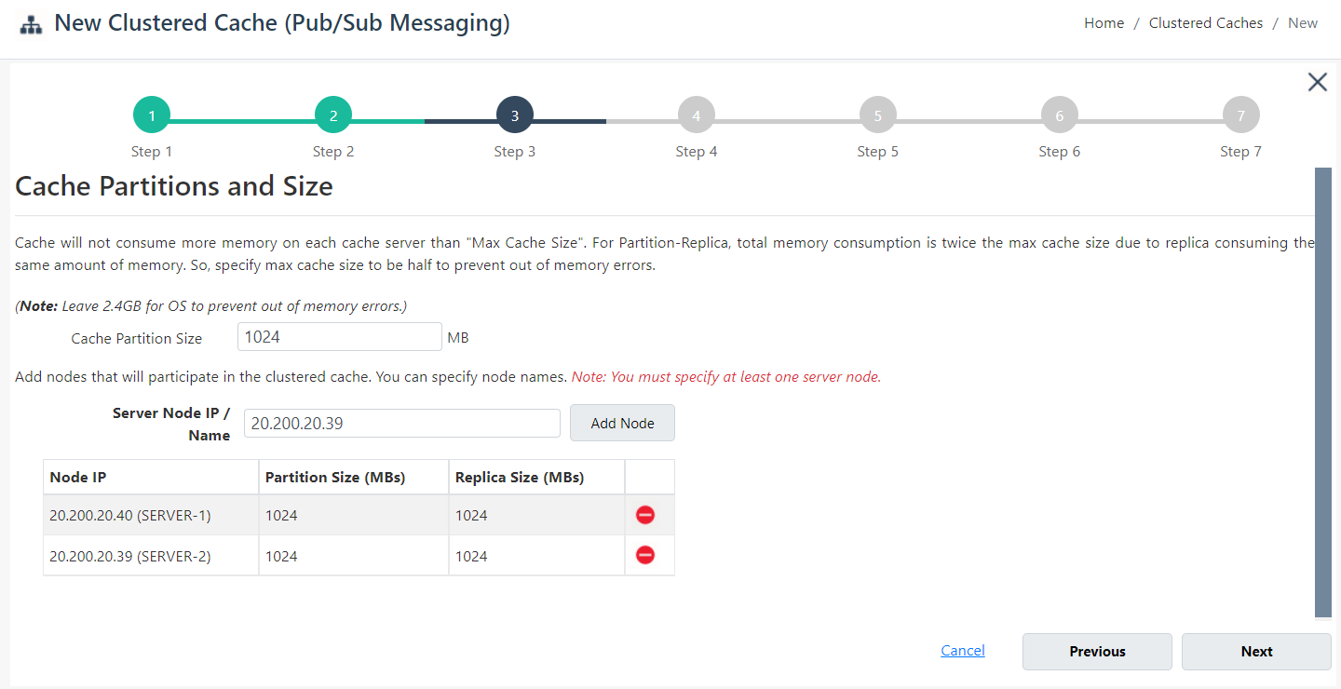Click the New Clustered Cache page title
Viewport: 1341px width, 689px height.
pyautogui.click(x=282, y=23)
